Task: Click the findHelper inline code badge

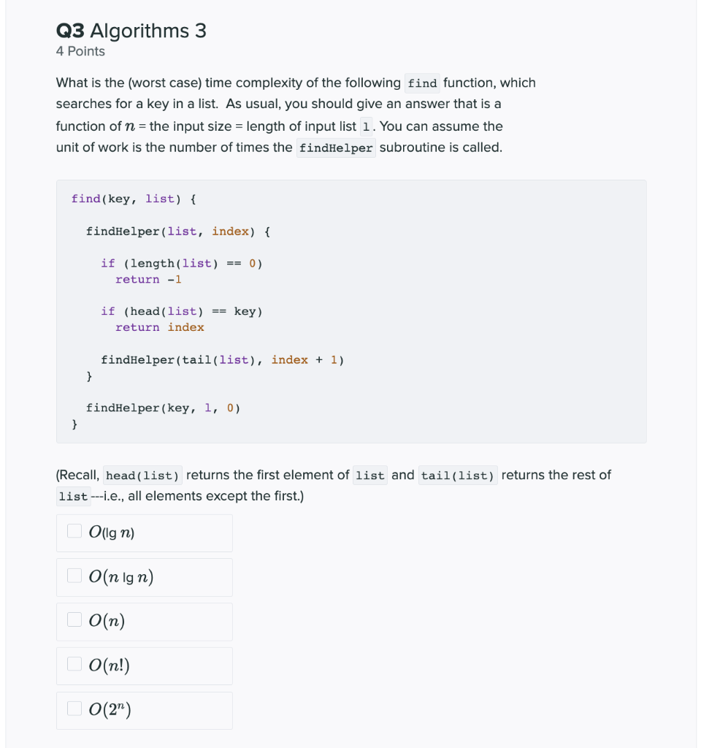Action: (x=336, y=148)
